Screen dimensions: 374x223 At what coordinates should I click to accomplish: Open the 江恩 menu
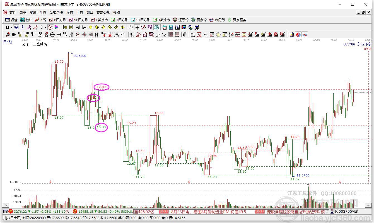(43, 13)
